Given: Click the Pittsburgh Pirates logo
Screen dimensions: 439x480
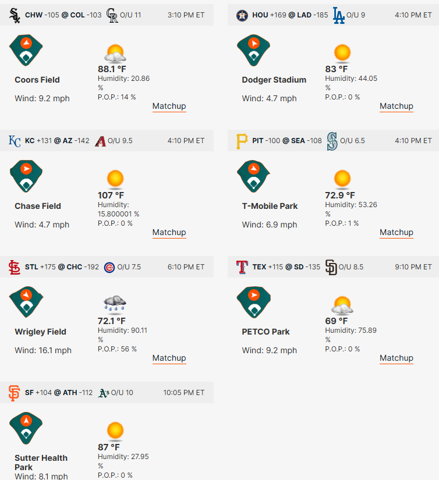Looking at the screenshot, I should tap(242, 141).
